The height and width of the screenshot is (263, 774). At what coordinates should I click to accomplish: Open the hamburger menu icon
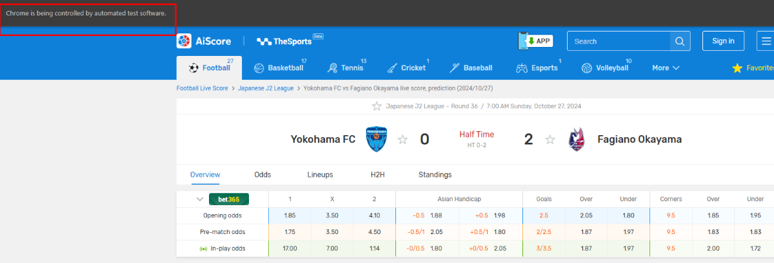tap(765, 41)
